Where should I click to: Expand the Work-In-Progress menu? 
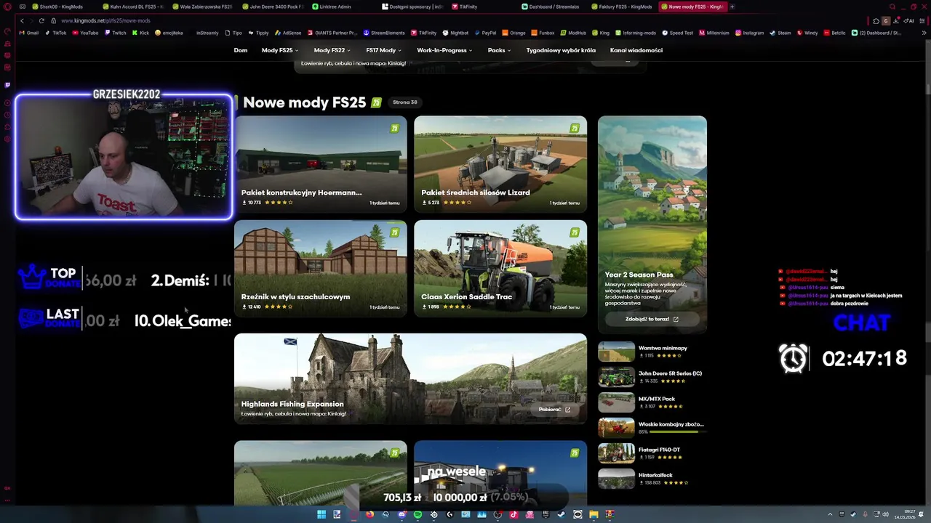pyautogui.click(x=444, y=50)
